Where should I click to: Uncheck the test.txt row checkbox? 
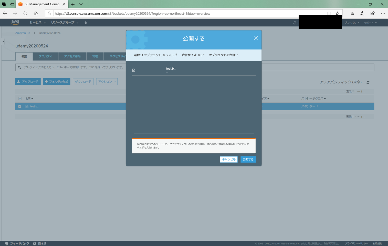(20, 106)
